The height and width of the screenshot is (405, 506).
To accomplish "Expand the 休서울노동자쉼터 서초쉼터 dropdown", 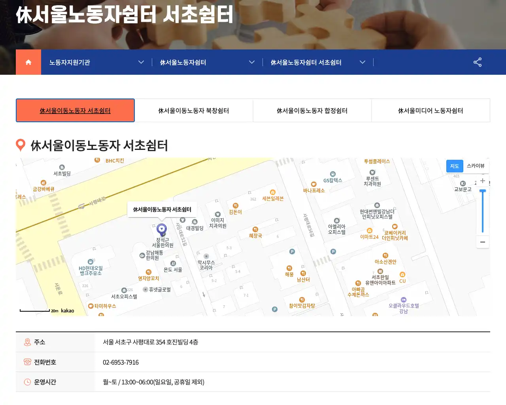I will coord(363,62).
